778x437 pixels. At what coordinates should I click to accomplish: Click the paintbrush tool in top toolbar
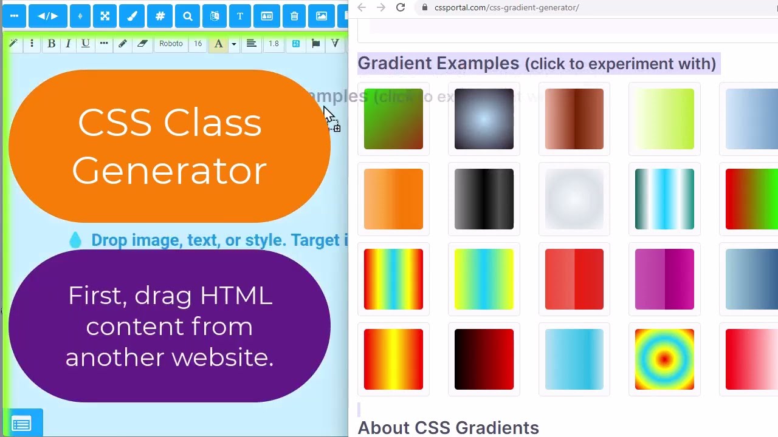(x=132, y=16)
